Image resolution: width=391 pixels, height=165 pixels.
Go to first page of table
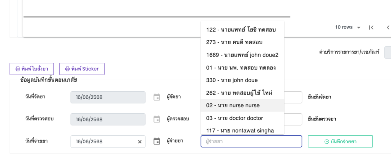tap(371, 27)
